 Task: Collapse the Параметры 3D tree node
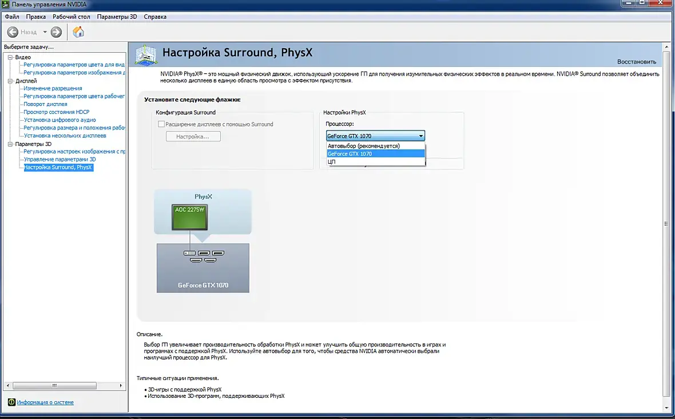tap(10, 144)
